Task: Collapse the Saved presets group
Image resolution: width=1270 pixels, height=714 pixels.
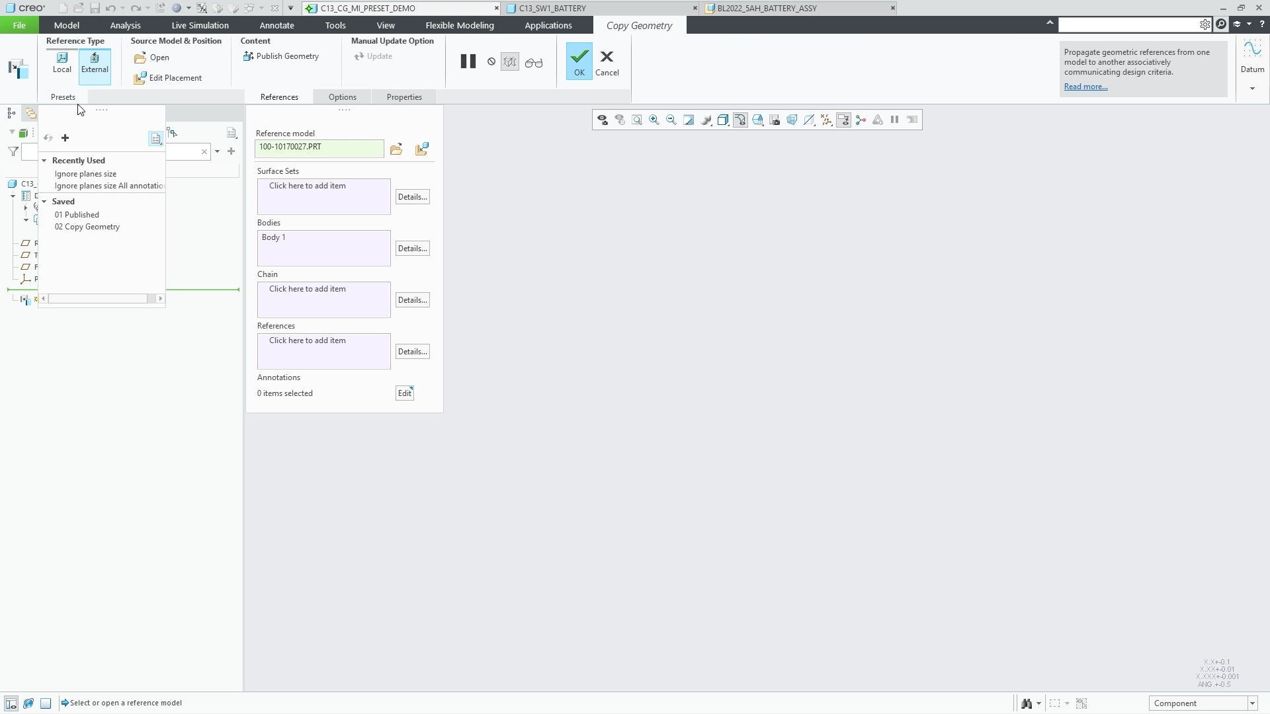Action: [44, 202]
